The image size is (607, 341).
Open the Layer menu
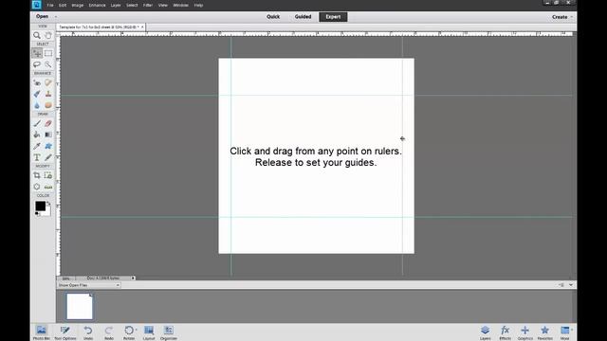point(116,6)
